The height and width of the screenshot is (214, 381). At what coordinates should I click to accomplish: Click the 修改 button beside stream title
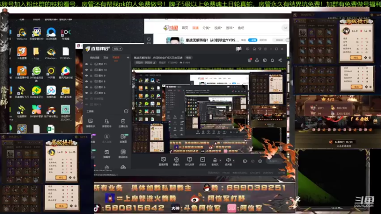pos(189,58)
